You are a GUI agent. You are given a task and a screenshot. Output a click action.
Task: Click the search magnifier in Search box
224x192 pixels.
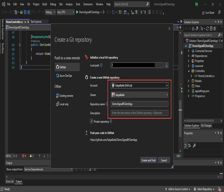pyautogui.click(x=147, y=4)
